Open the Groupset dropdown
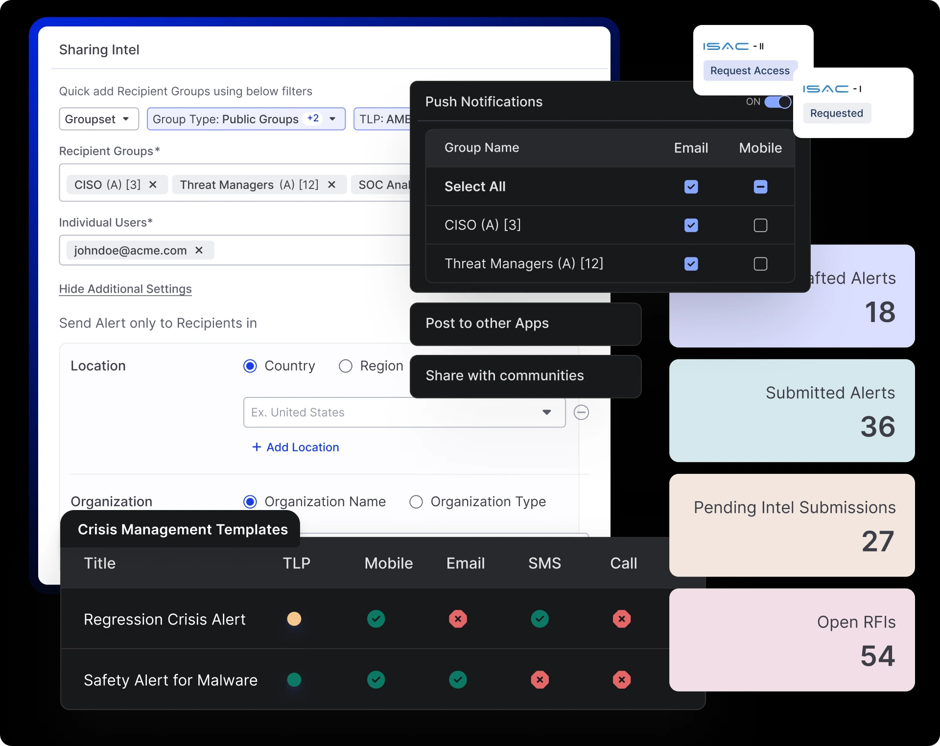 click(x=98, y=119)
